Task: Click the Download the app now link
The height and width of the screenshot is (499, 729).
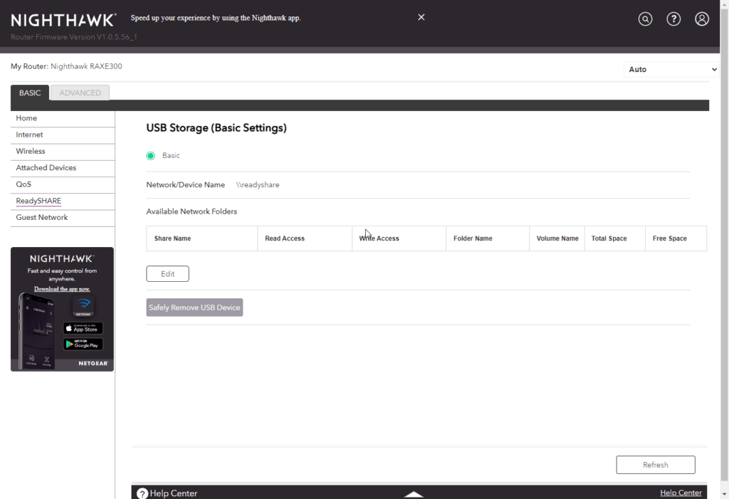Action: tap(62, 289)
